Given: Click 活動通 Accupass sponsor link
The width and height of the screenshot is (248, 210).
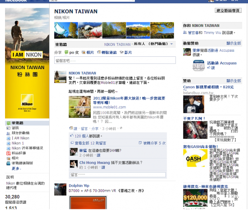Looking at the screenshot, I should pos(222,63).
